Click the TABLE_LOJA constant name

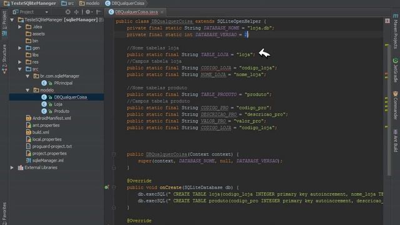pyautogui.click(x=215, y=54)
